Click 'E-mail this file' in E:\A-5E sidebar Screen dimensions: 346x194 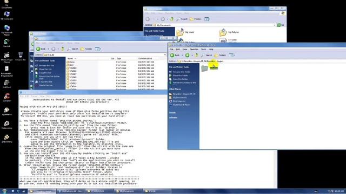point(44,82)
